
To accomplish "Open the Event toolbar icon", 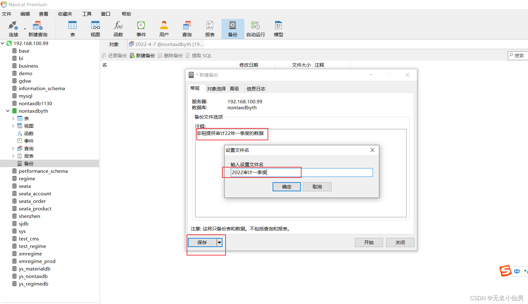I will click(x=141, y=29).
